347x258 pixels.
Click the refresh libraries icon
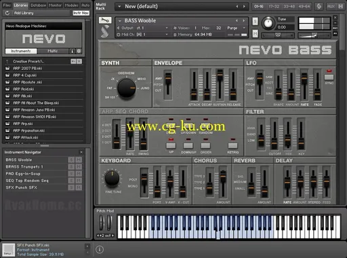click(7, 13)
